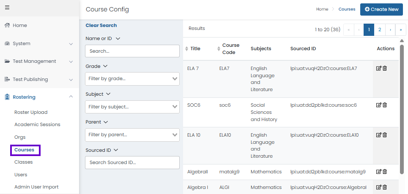Expand the Test Publishing chevron

[71, 80]
